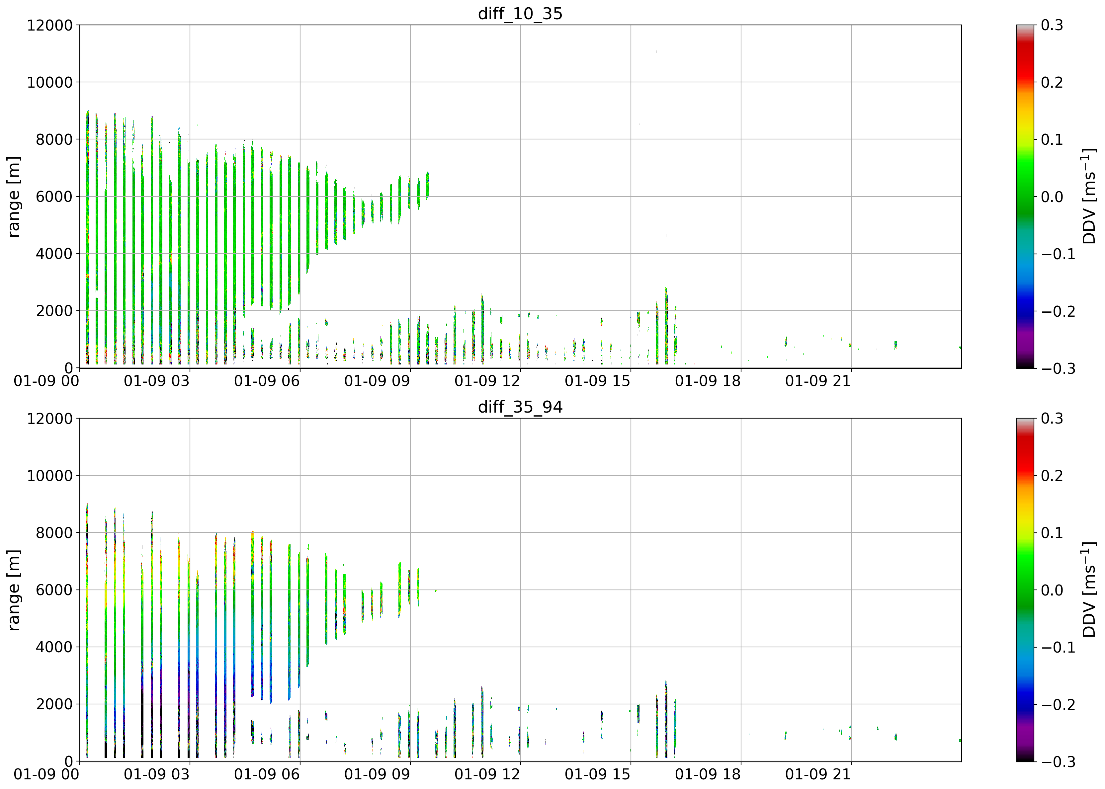Click the −0.2 colorbar tick of diff_10_35

[x=1058, y=311]
